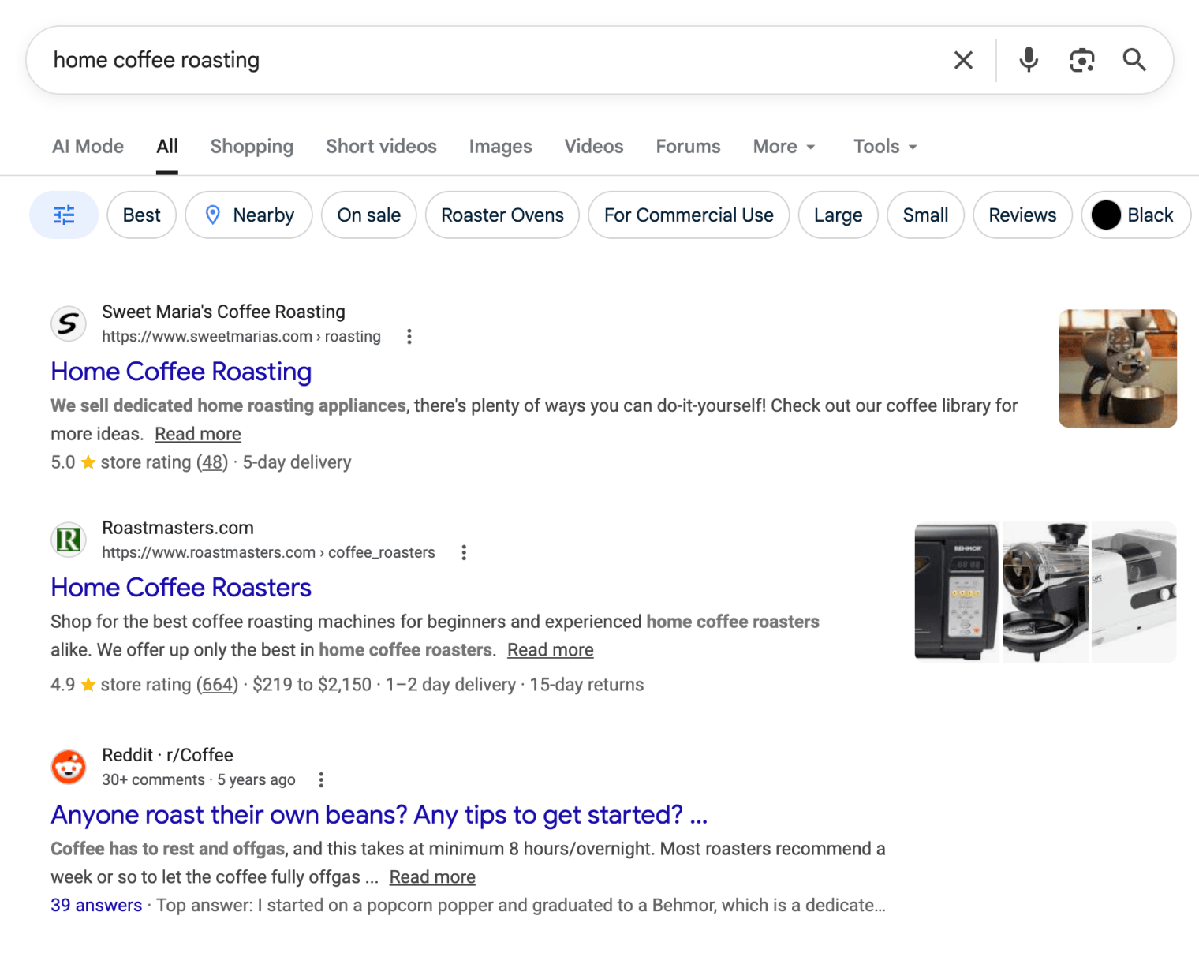Screen dimensions: 1199x953
Task: Click the Reddit favicon on the third result
Action: click(68, 767)
